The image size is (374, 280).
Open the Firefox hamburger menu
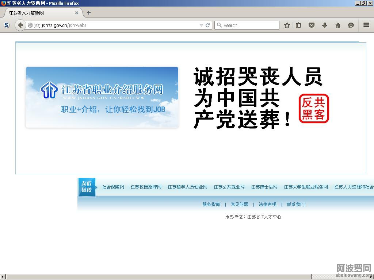click(366, 25)
